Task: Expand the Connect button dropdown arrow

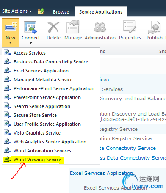Action: [30, 43]
